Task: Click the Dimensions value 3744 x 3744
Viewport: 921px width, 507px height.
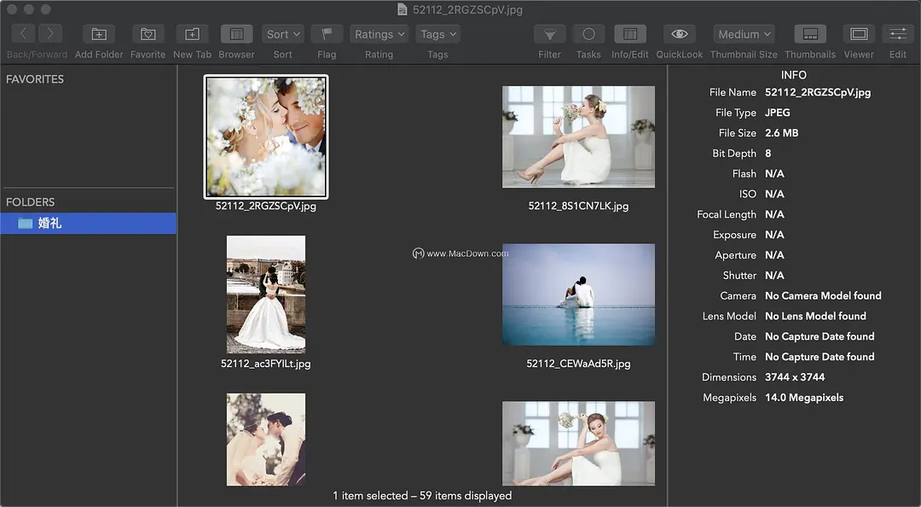Action: click(x=795, y=377)
